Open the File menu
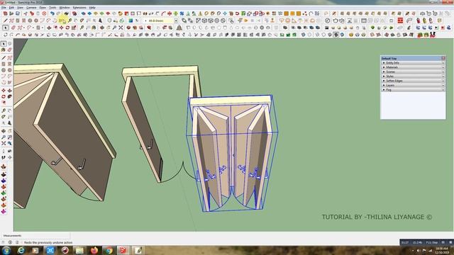This screenshot has width=454, height=255. coord(4,8)
